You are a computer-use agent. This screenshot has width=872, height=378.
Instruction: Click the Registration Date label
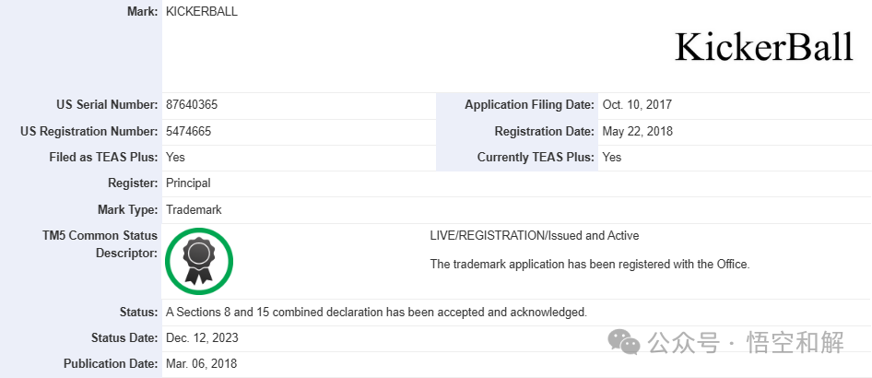tap(545, 131)
